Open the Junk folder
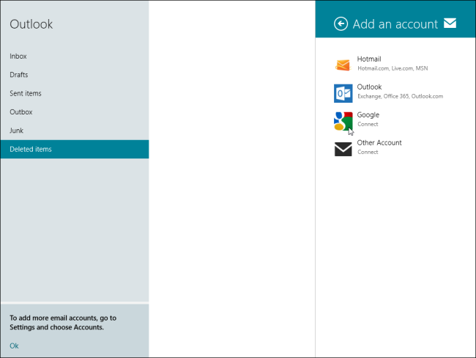The width and height of the screenshot is (476, 358). coord(75,131)
